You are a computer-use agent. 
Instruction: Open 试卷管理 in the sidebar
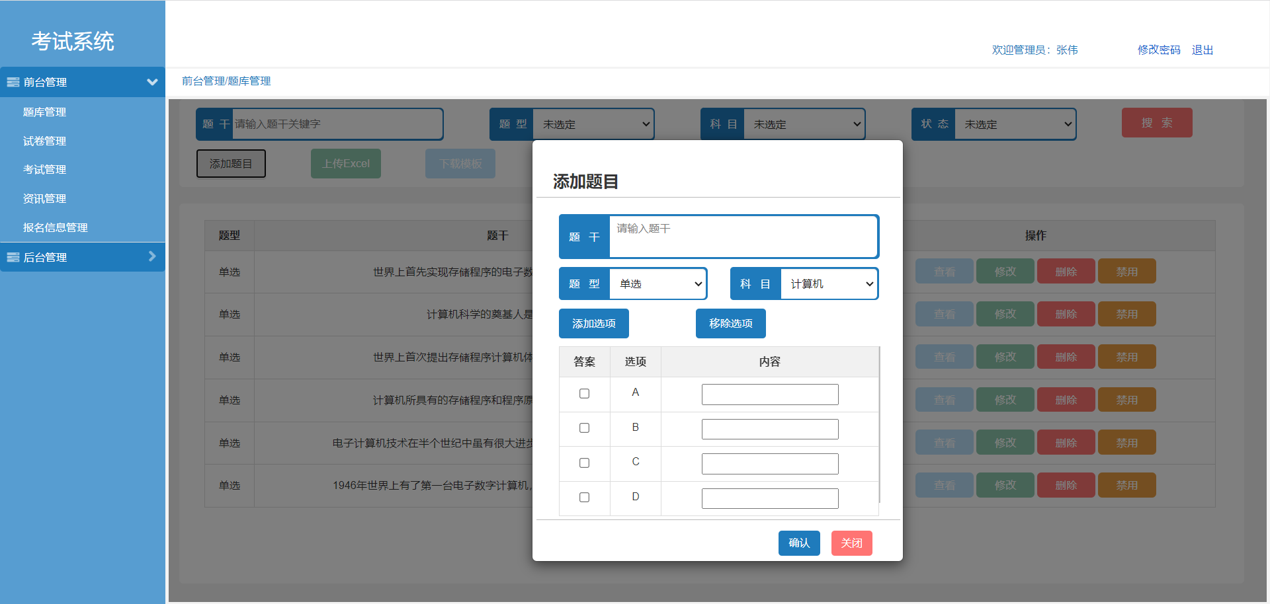44,141
